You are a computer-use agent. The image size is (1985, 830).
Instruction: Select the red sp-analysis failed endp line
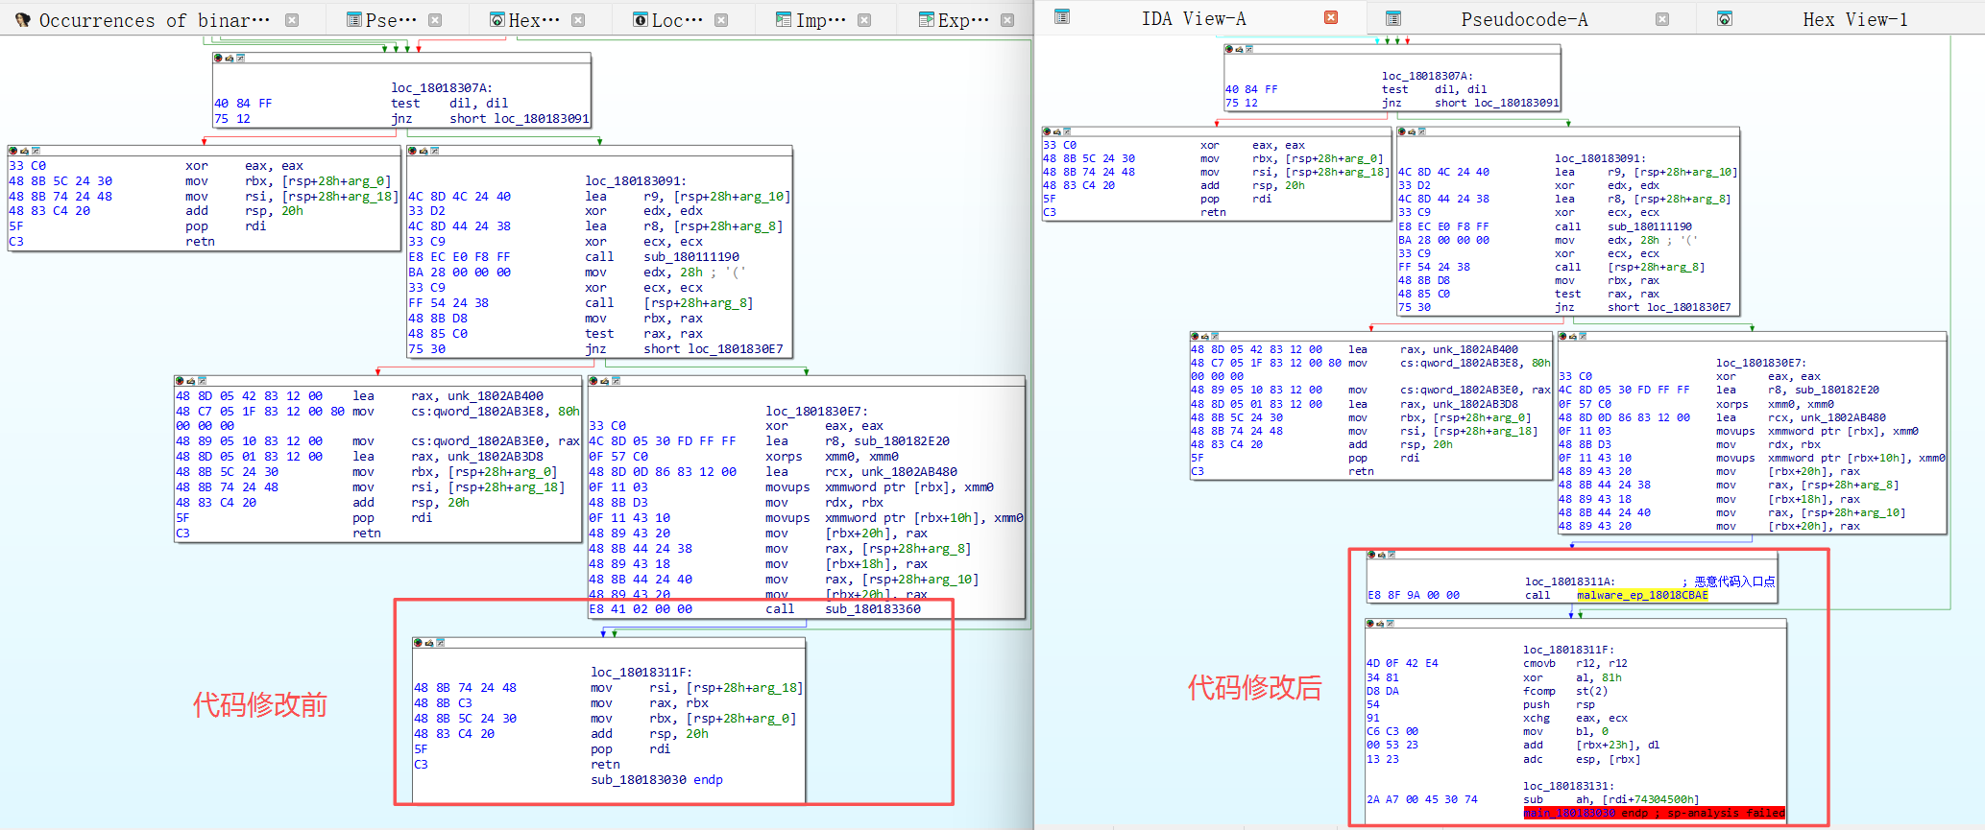click(1654, 813)
